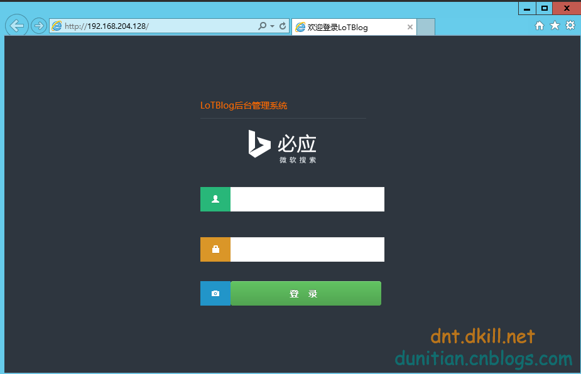Open the address bar dropdown arrow

pos(273,26)
